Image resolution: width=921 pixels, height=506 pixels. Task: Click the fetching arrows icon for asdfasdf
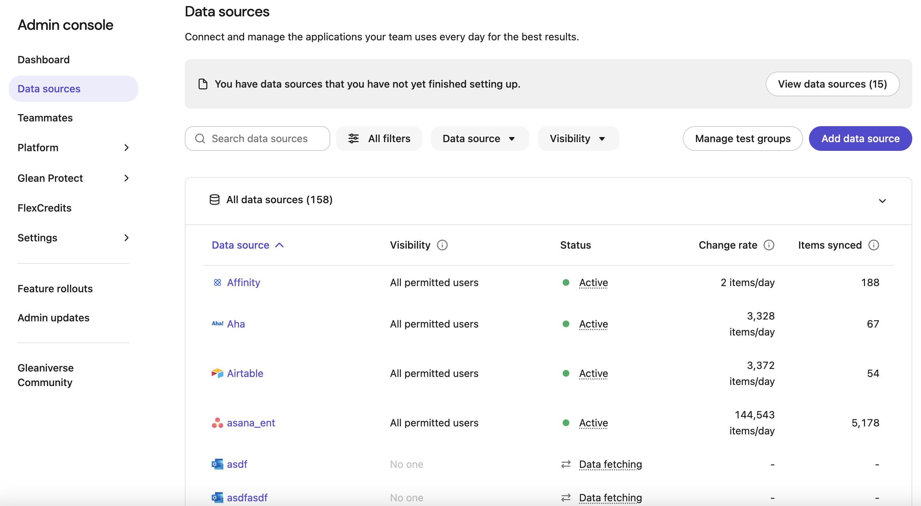(x=566, y=498)
